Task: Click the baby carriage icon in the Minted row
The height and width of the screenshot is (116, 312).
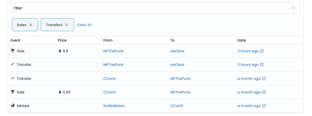Action: (12, 106)
